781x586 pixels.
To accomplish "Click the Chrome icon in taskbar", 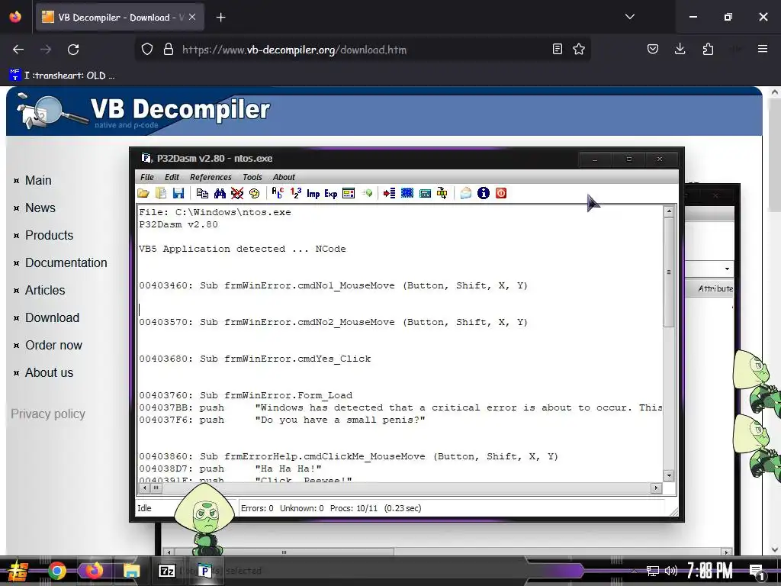I will (56, 571).
